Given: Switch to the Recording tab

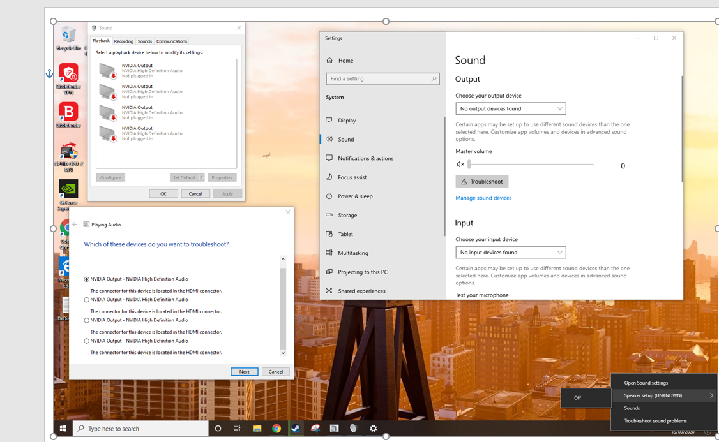Looking at the screenshot, I should [x=123, y=41].
